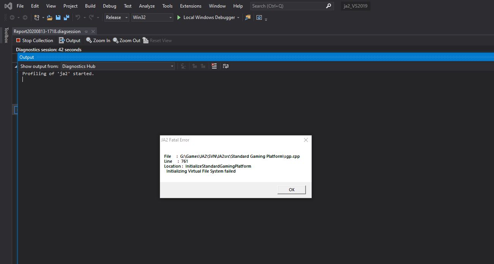Open the Window menu
Image resolution: width=494 pixels, height=264 pixels.
pyautogui.click(x=217, y=6)
